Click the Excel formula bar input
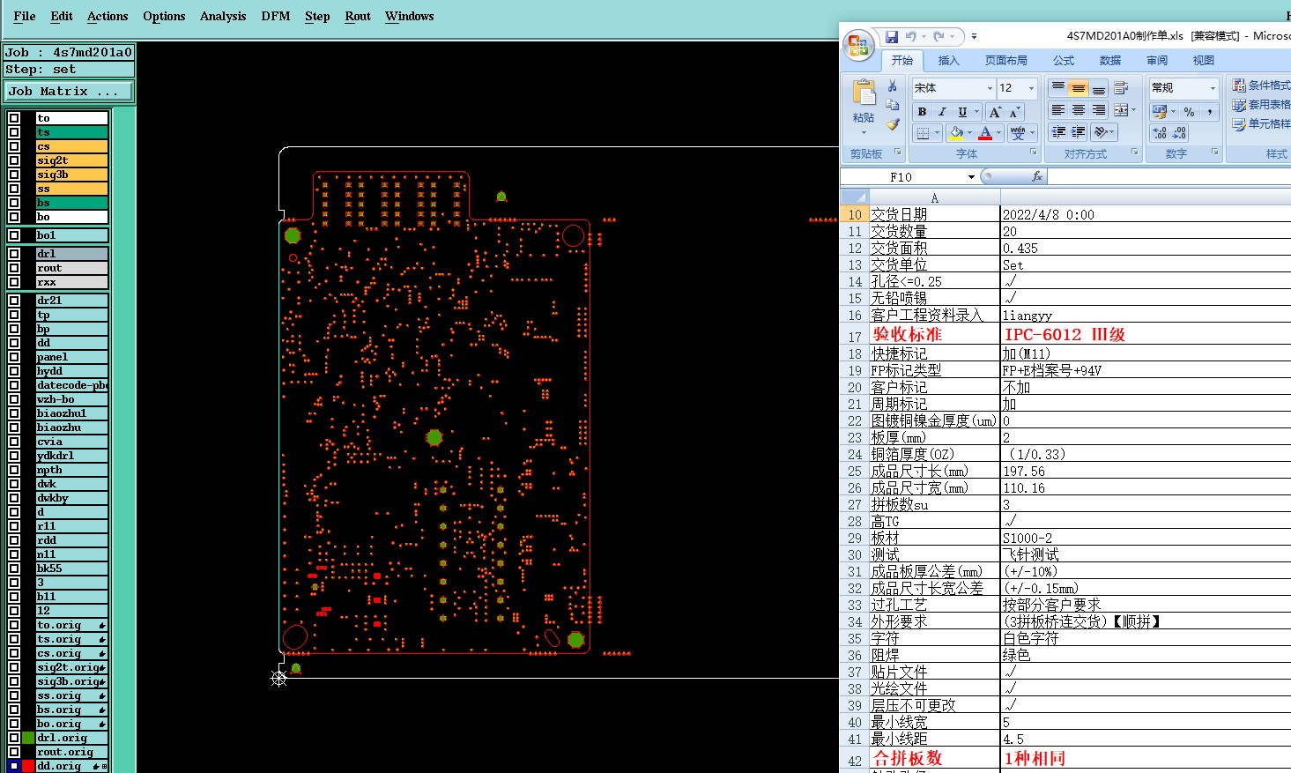1291x773 pixels. click(x=1169, y=176)
